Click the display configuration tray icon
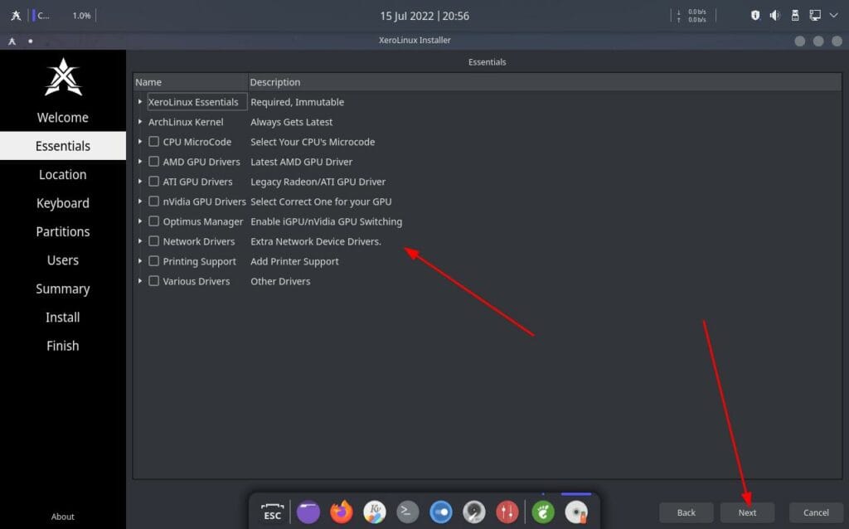This screenshot has height=529, width=849. point(815,15)
